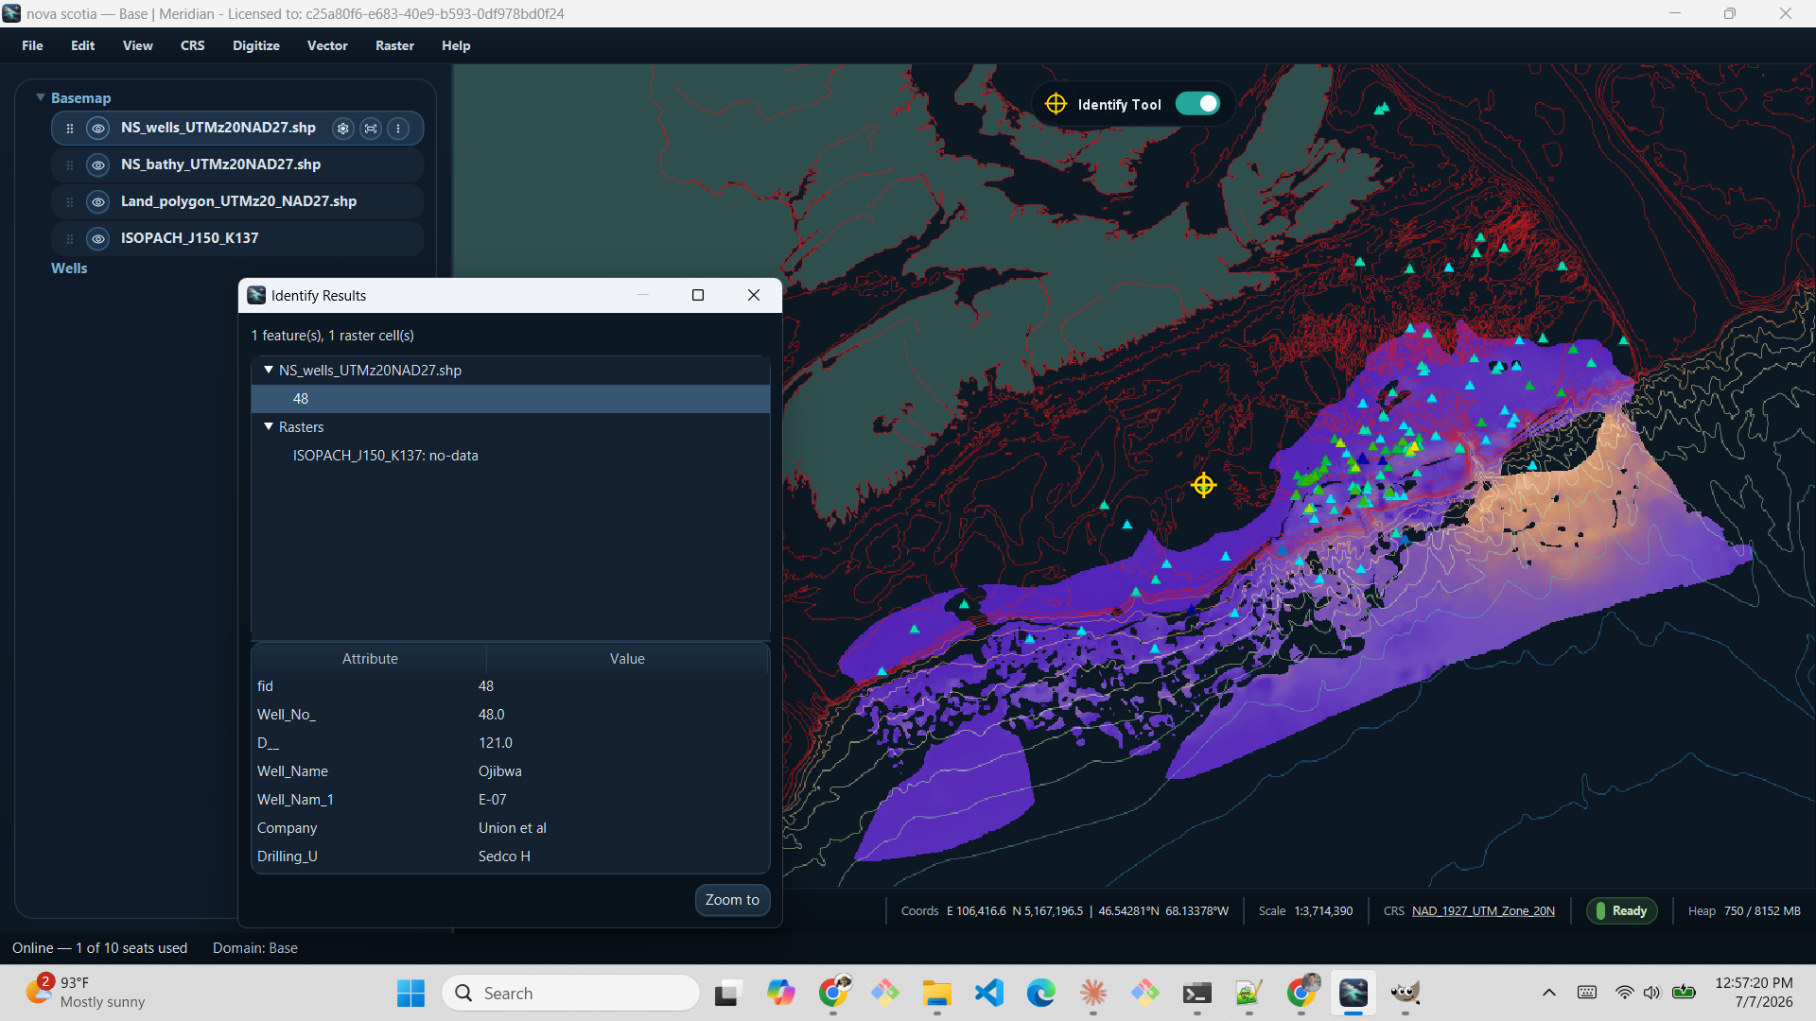The height and width of the screenshot is (1021, 1816).
Task: Zoom to extent of NS_wells layer
Action: (x=371, y=129)
